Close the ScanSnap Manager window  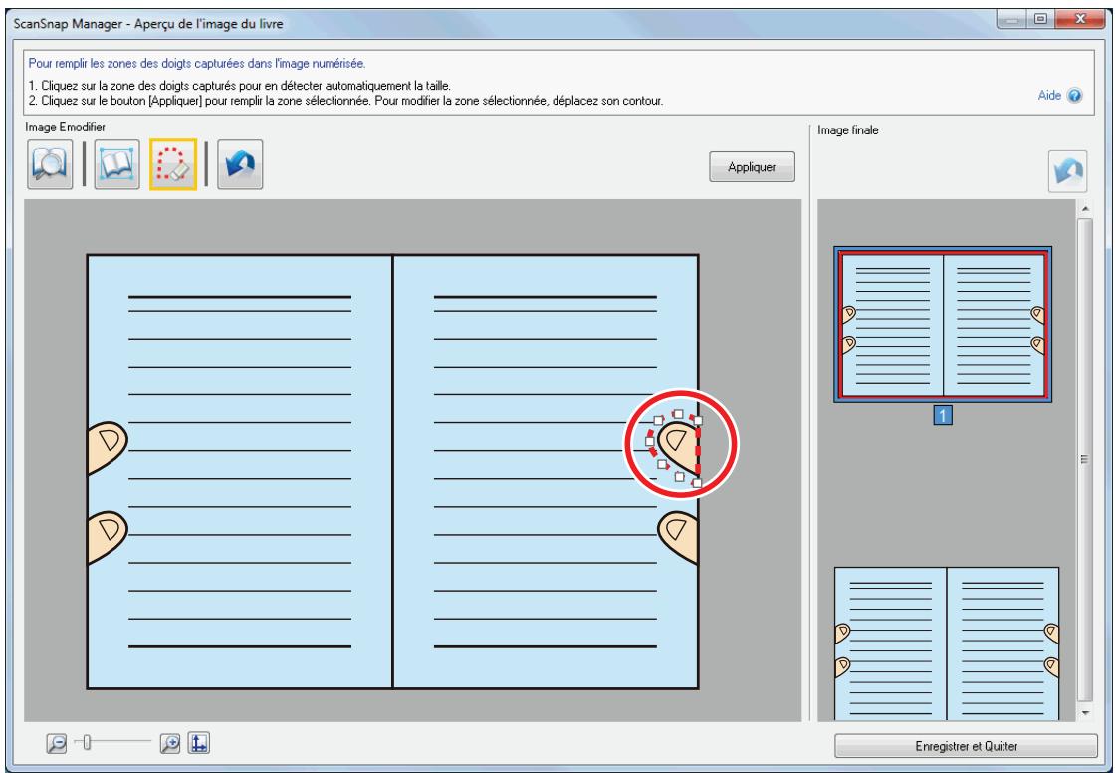tap(1079, 19)
